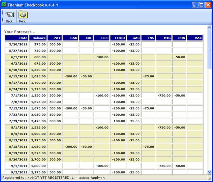The height and width of the screenshot is (182, 213).
Task: Select the 2,425.00 balance cell
Action: (38, 121)
